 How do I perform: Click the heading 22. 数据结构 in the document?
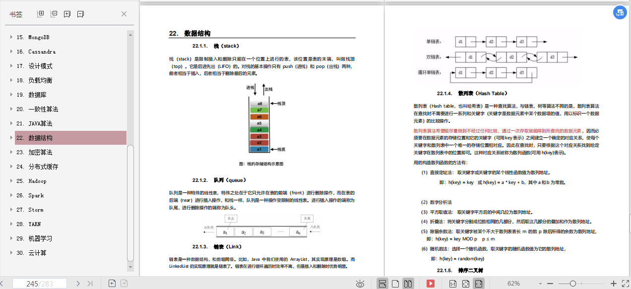[190, 34]
